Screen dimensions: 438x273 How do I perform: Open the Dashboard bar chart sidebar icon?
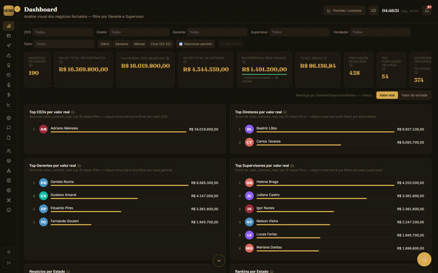tap(9, 26)
